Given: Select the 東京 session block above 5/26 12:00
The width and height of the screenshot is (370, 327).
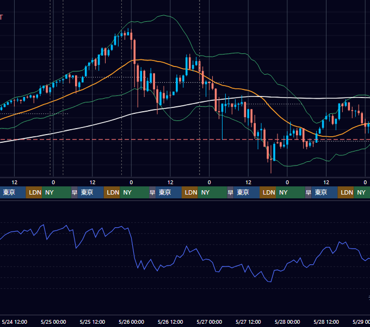Looking at the screenshot, I should [169, 192].
